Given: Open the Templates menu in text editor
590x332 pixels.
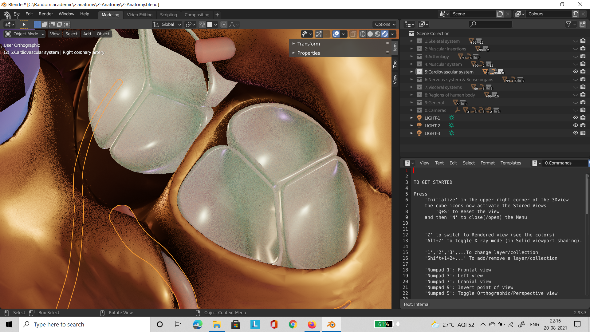Looking at the screenshot, I should coord(511,163).
